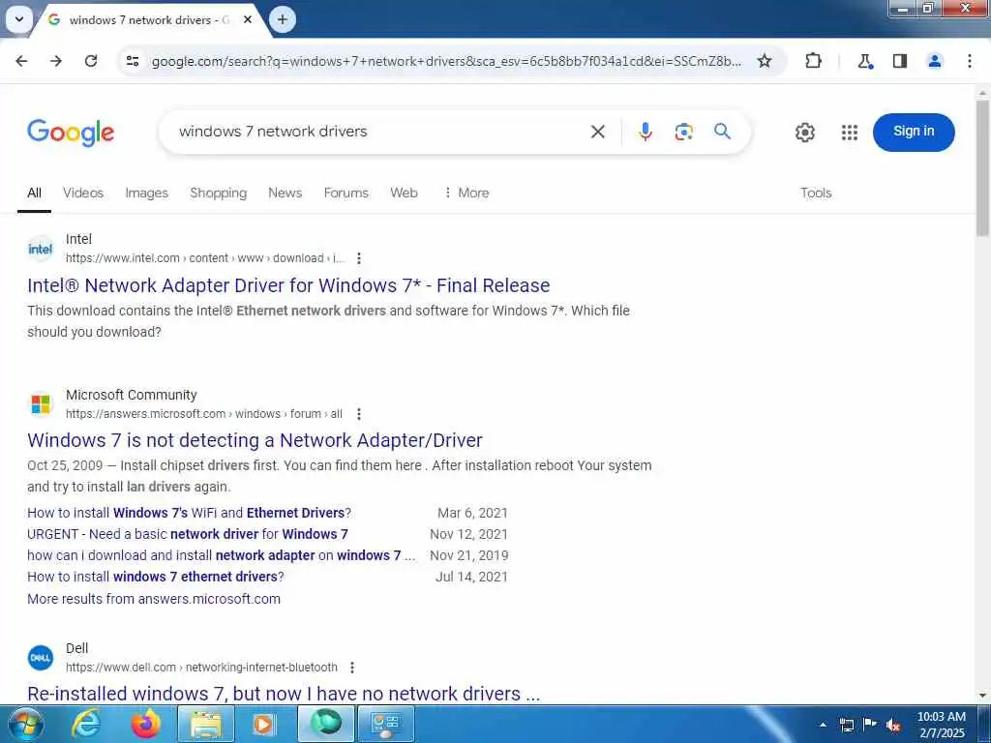
Task: Close the windows 7 network drivers tab
Action: [x=248, y=19]
